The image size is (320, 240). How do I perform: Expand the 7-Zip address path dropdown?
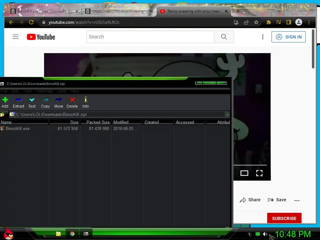[228, 114]
